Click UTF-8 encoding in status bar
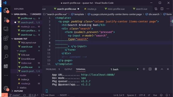This screenshot has width=173, height=97. pos(142,95)
